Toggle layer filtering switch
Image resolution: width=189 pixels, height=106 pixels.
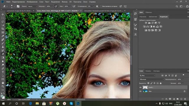(183, 75)
